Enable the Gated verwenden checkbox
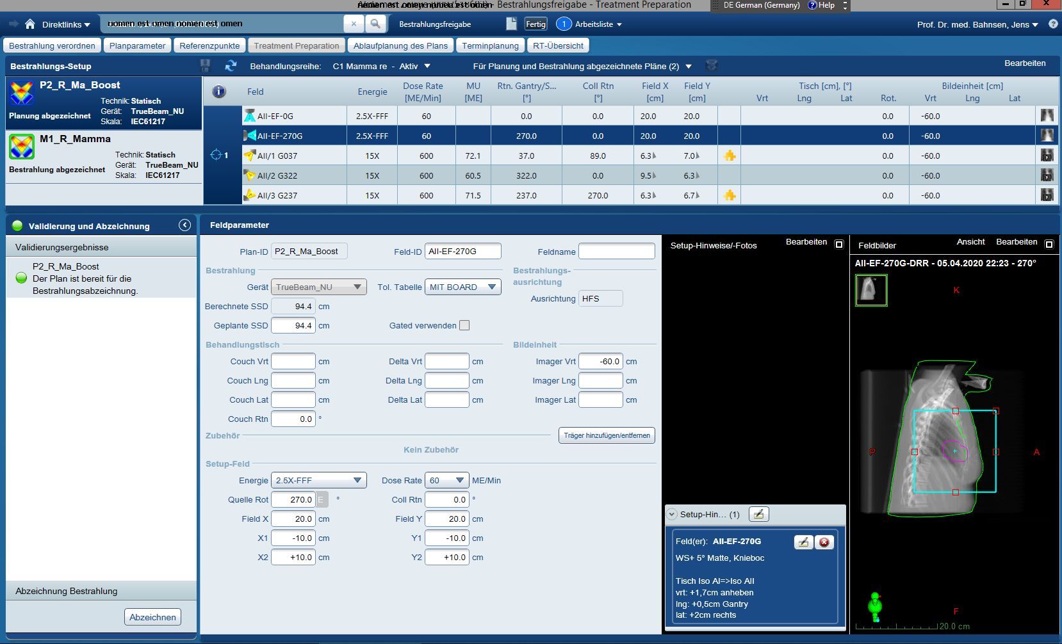This screenshot has height=644, width=1062. 464,325
